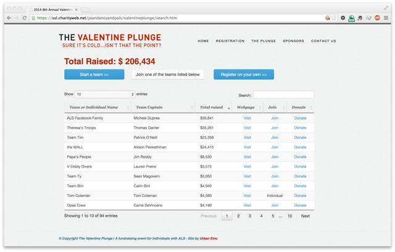Sort table by Total raised column
Screen dimensions: 395x252
214,107
